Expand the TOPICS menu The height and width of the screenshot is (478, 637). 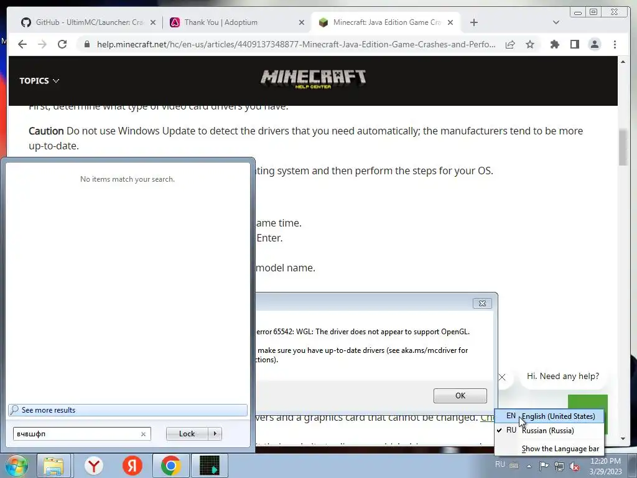39,81
